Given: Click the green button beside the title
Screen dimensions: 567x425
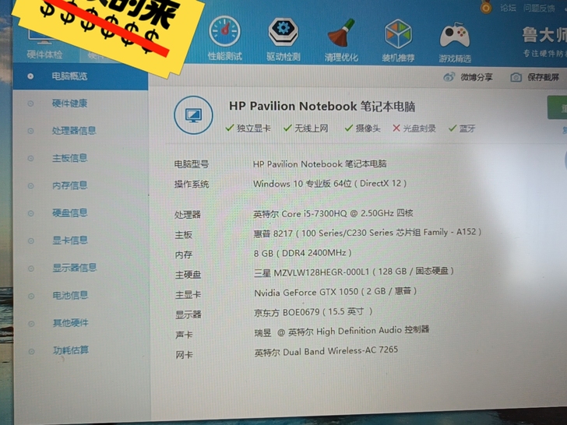Looking at the screenshot, I should pyautogui.click(x=557, y=107).
